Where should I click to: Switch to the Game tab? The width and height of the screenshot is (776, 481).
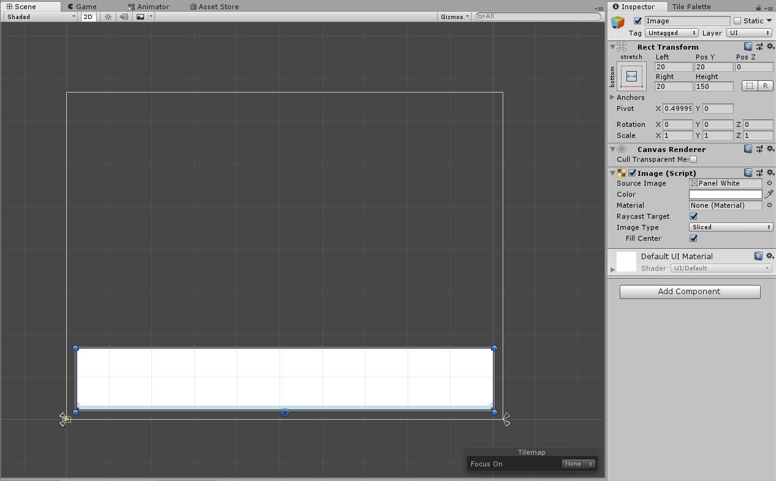83,7
